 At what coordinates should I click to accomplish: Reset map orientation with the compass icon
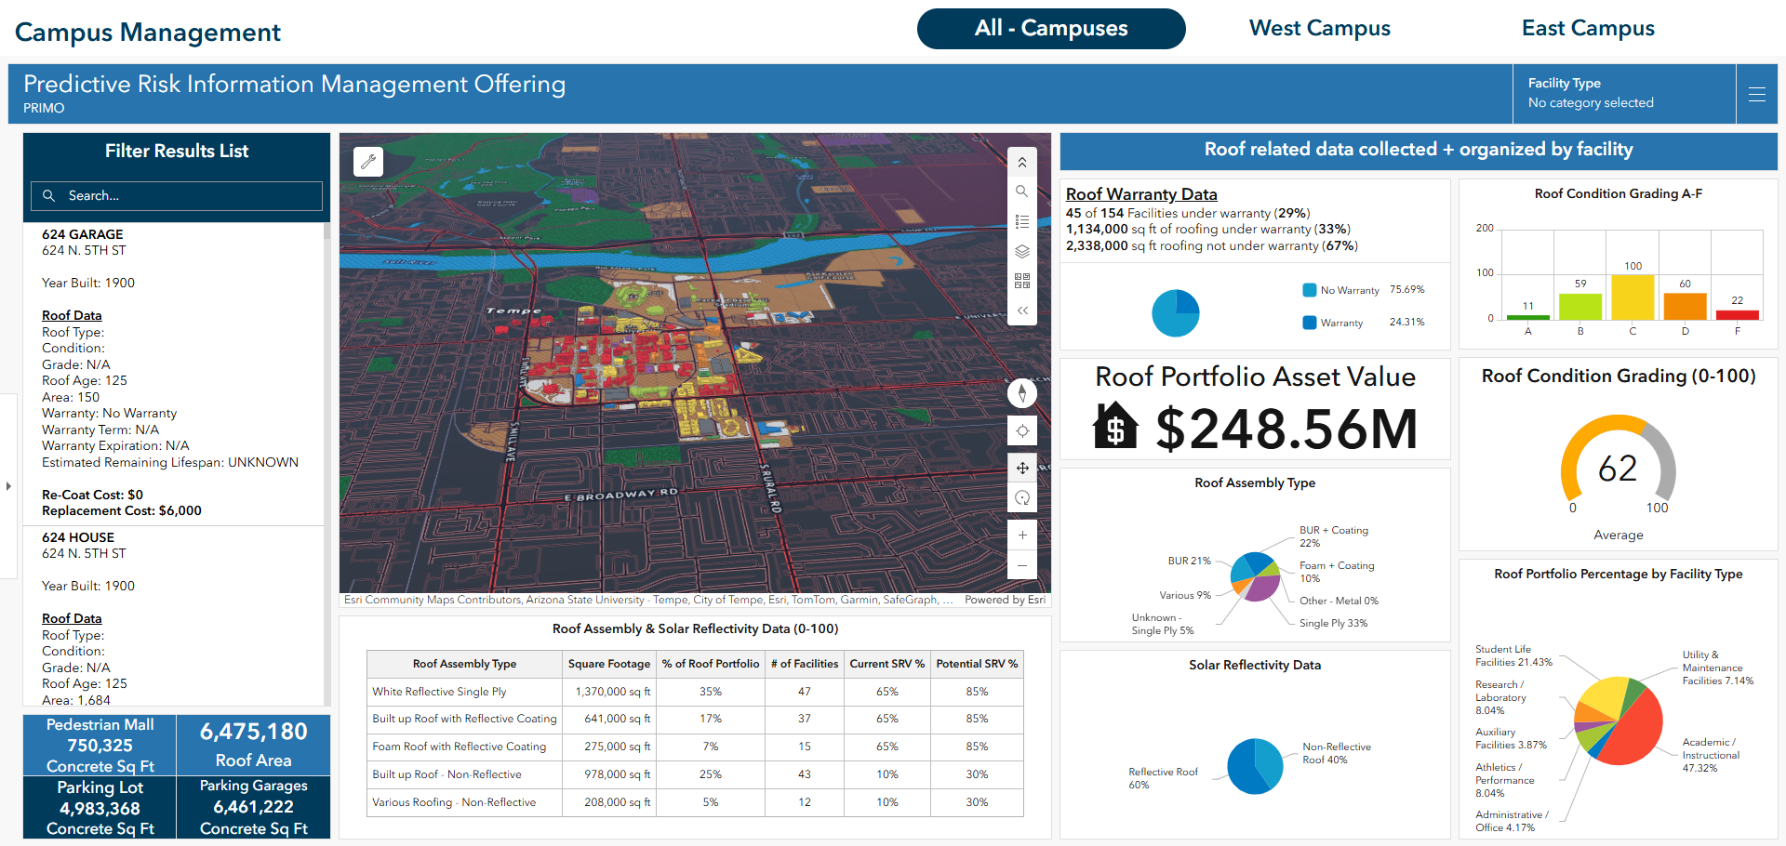1021,392
